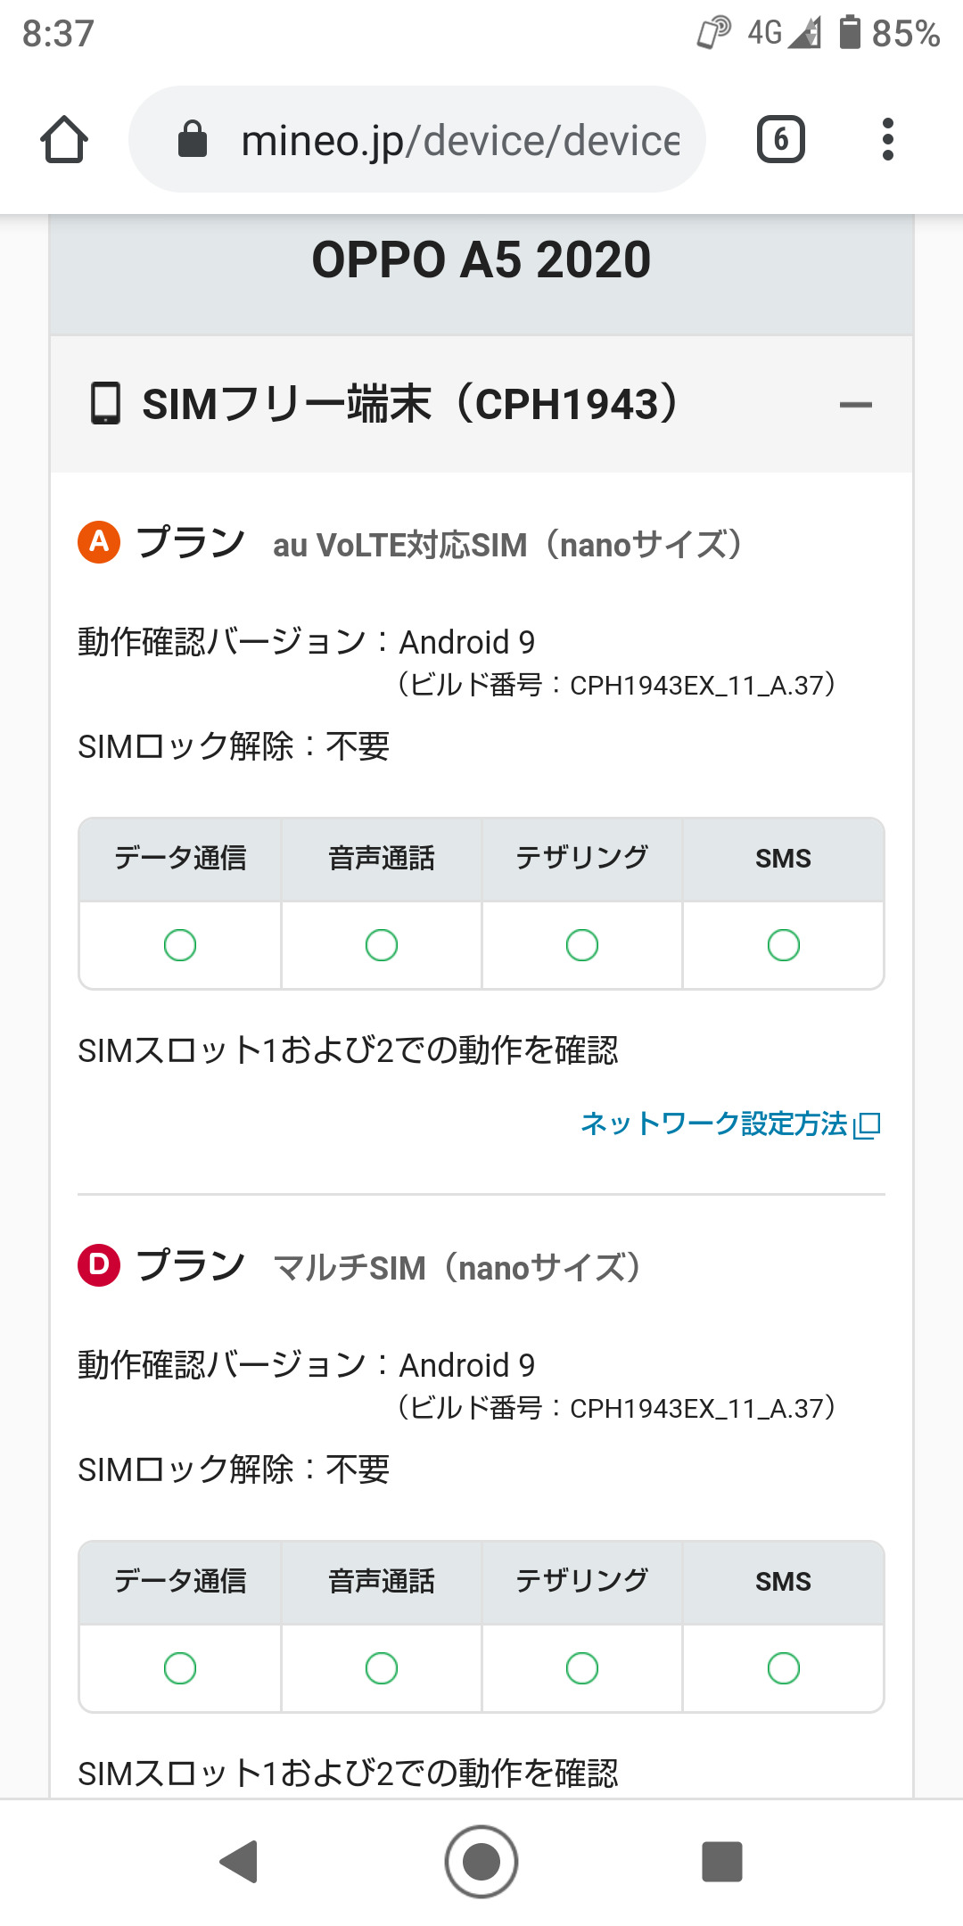Open the tab switcher showing 6 tabs

coord(780,140)
